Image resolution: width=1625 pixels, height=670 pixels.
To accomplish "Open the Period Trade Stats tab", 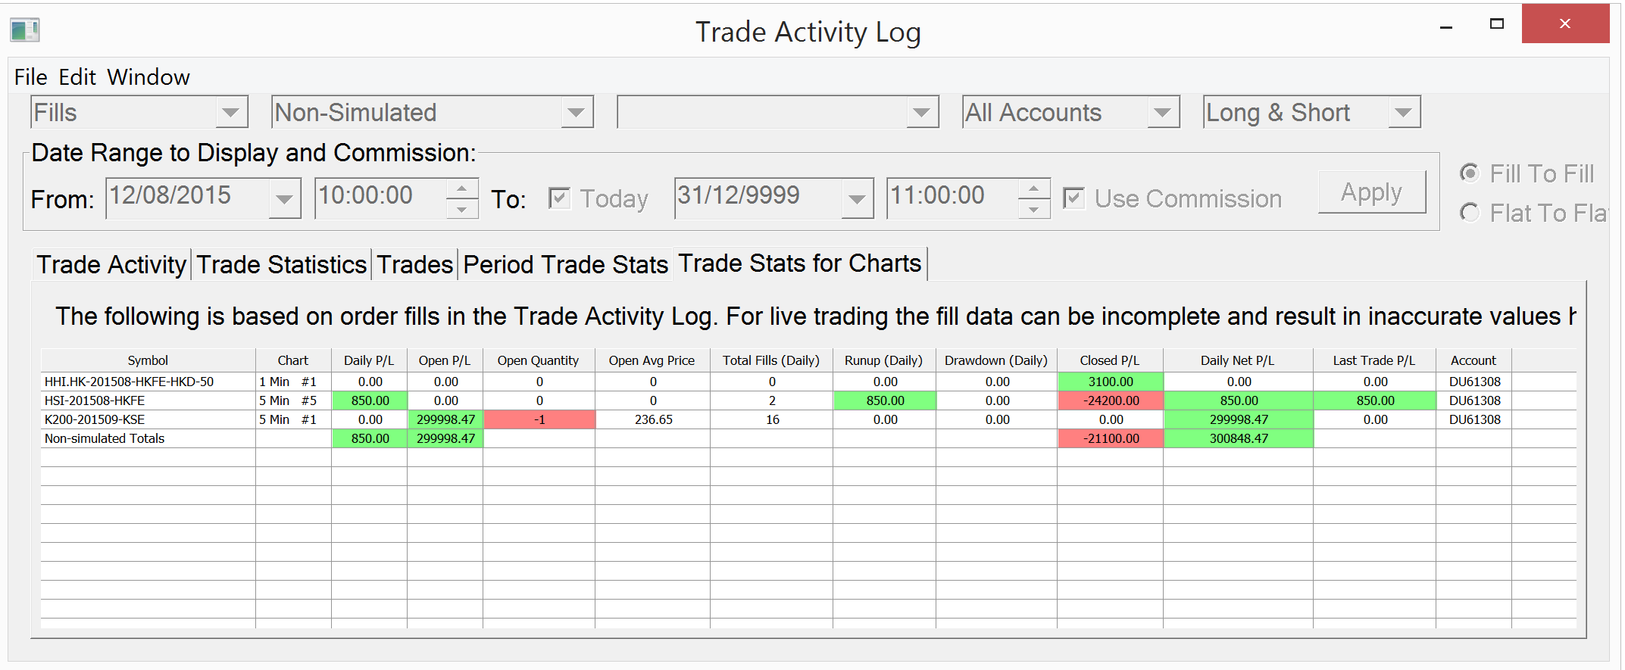I will [565, 265].
